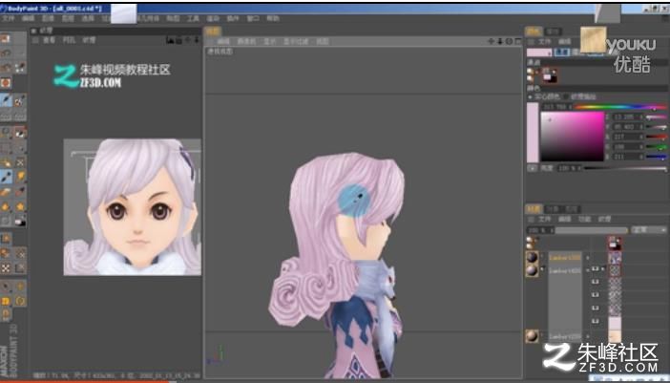Open the 文件 menu in the color panel

(x=544, y=41)
